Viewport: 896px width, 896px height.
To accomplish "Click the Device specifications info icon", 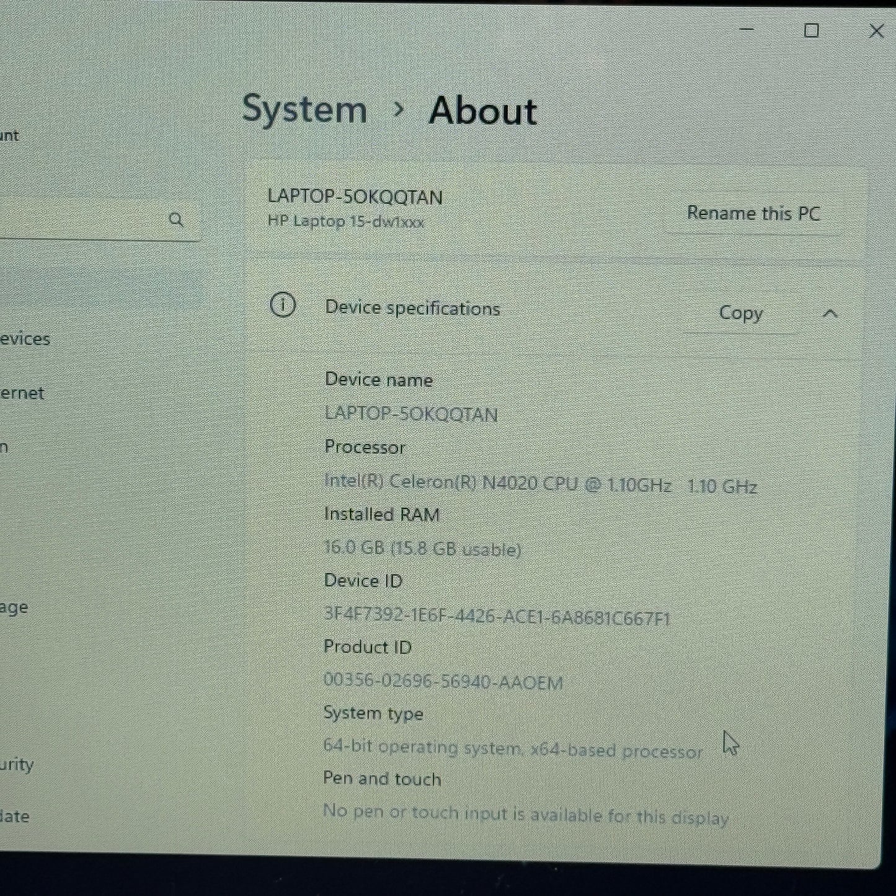I will coord(283,305).
